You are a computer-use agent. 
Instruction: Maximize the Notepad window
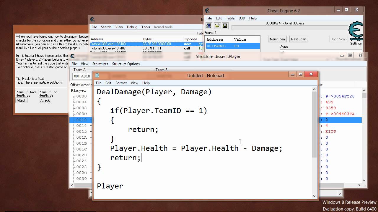pyautogui.click(x=301, y=74)
